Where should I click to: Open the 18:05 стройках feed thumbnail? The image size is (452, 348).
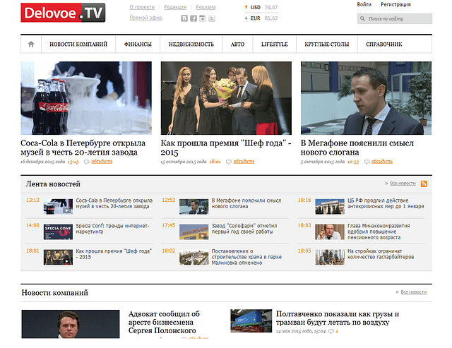point(330,257)
